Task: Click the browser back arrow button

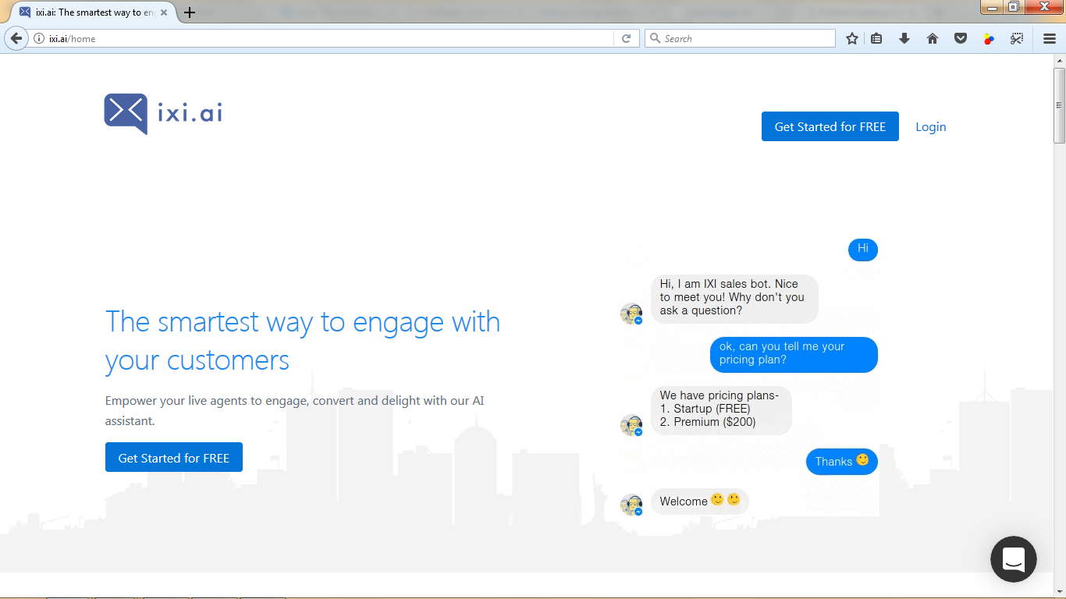Action: [x=16, y=38]
